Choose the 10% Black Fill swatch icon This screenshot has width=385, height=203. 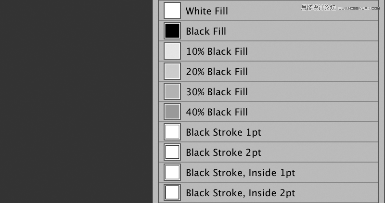tap(172, 51)
